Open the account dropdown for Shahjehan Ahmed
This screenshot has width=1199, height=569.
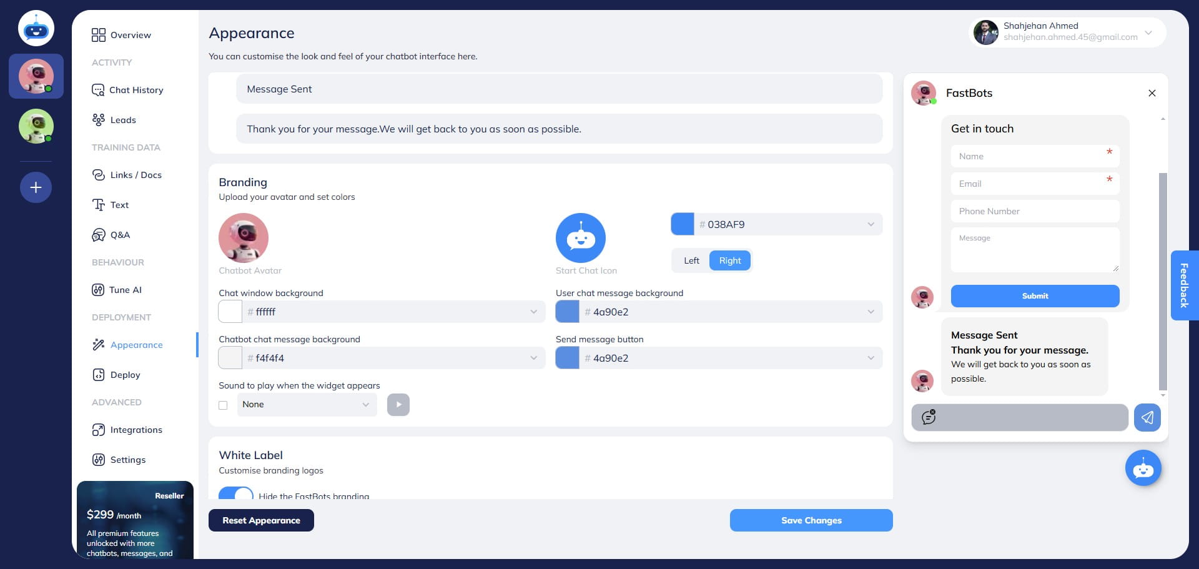1148,32
